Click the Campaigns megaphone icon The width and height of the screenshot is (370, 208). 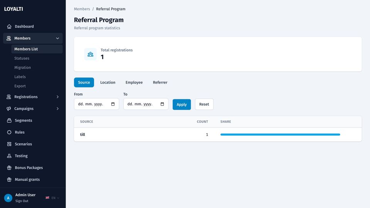(9, 109)
